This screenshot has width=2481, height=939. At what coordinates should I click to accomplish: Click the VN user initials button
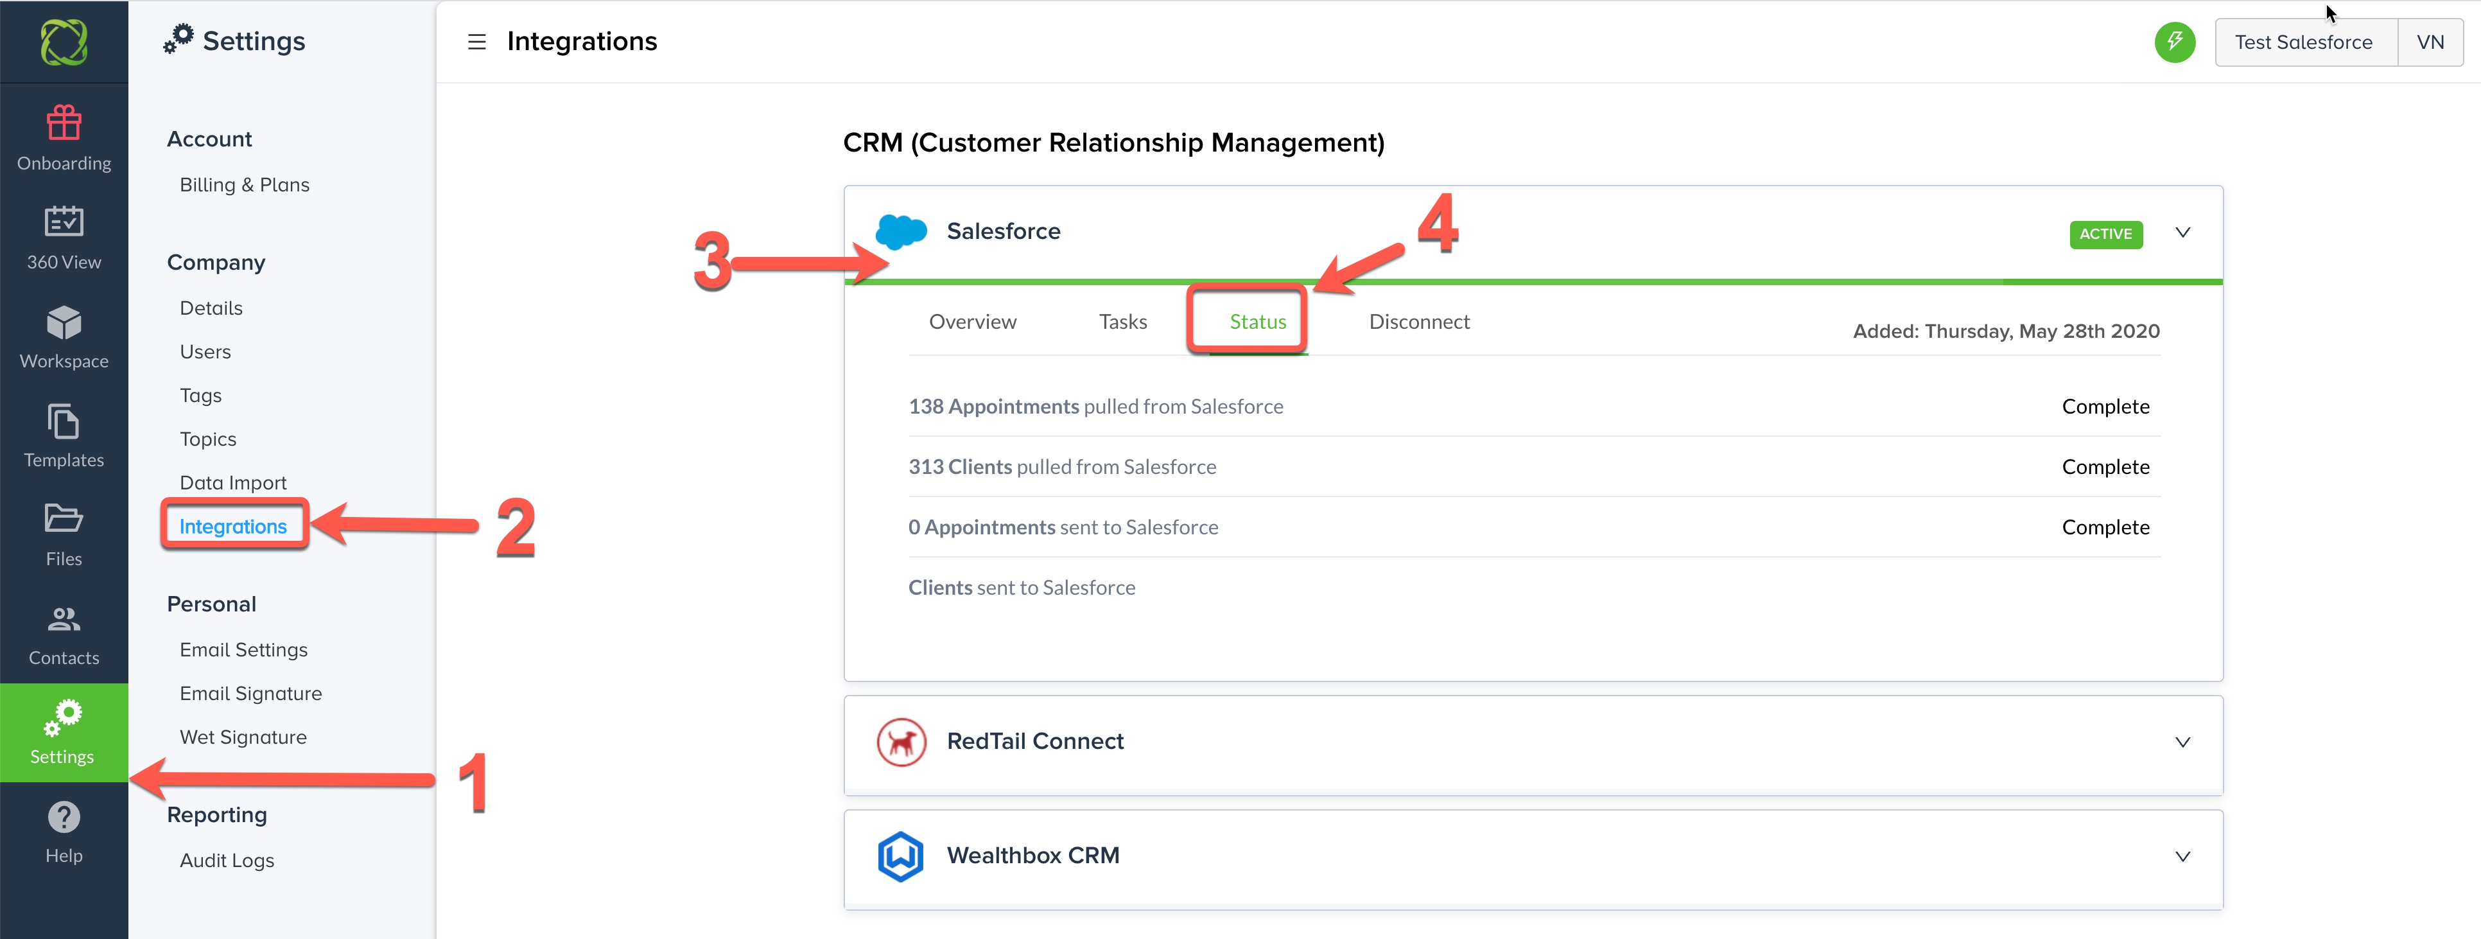click(2430, 41)
